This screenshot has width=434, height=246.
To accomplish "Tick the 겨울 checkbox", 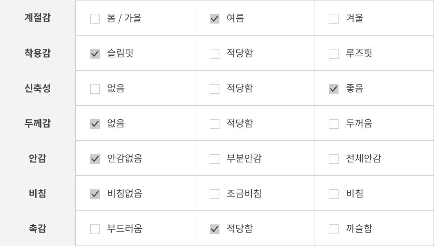I will (x=334, y=19).
